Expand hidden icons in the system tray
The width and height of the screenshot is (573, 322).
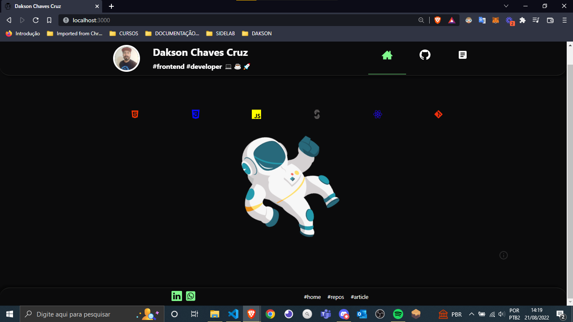point(471,314)
